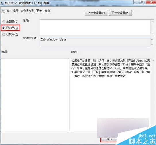156x145 pixels.
Task: Click the comment box scroll down arrow
Action: (x=152, y=33)
